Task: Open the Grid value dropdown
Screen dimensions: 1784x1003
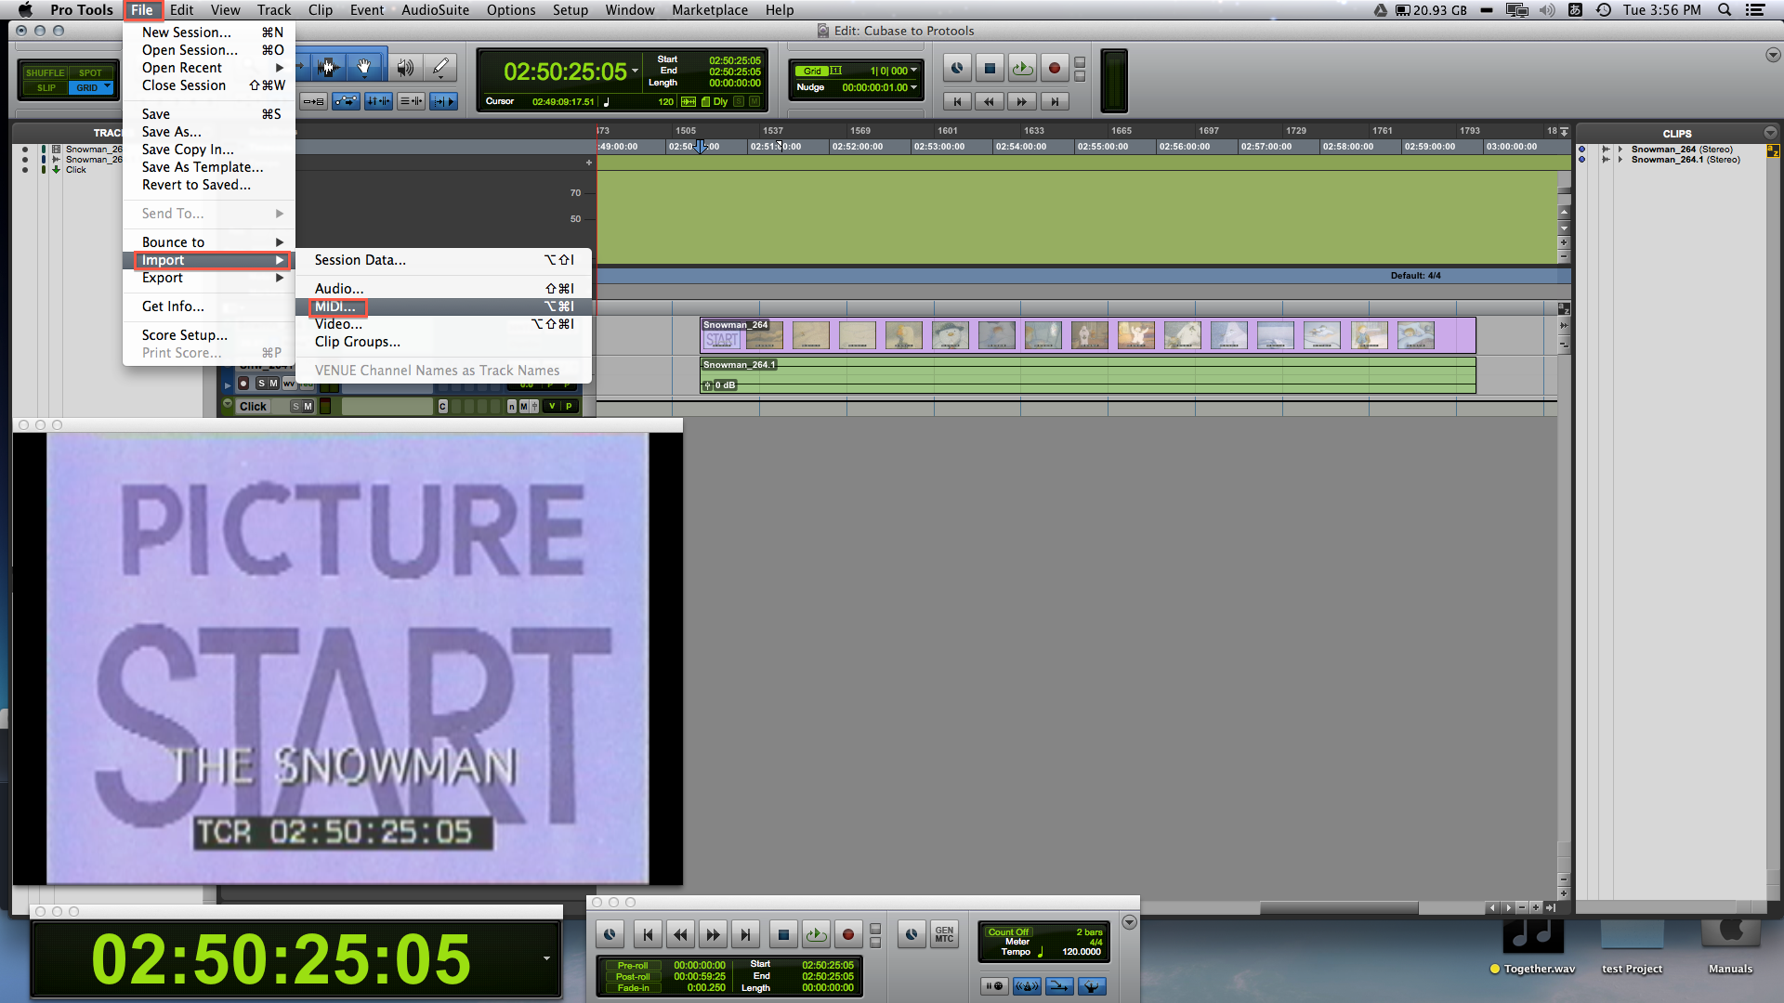Action: [914, 71]
